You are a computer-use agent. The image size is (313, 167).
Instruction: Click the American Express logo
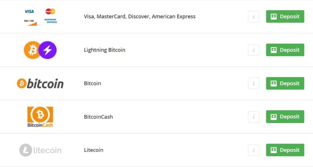(50, 21)
